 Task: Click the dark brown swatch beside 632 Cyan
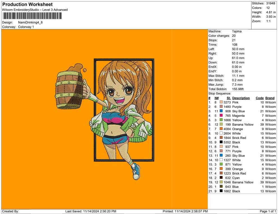tap(221, 177)
